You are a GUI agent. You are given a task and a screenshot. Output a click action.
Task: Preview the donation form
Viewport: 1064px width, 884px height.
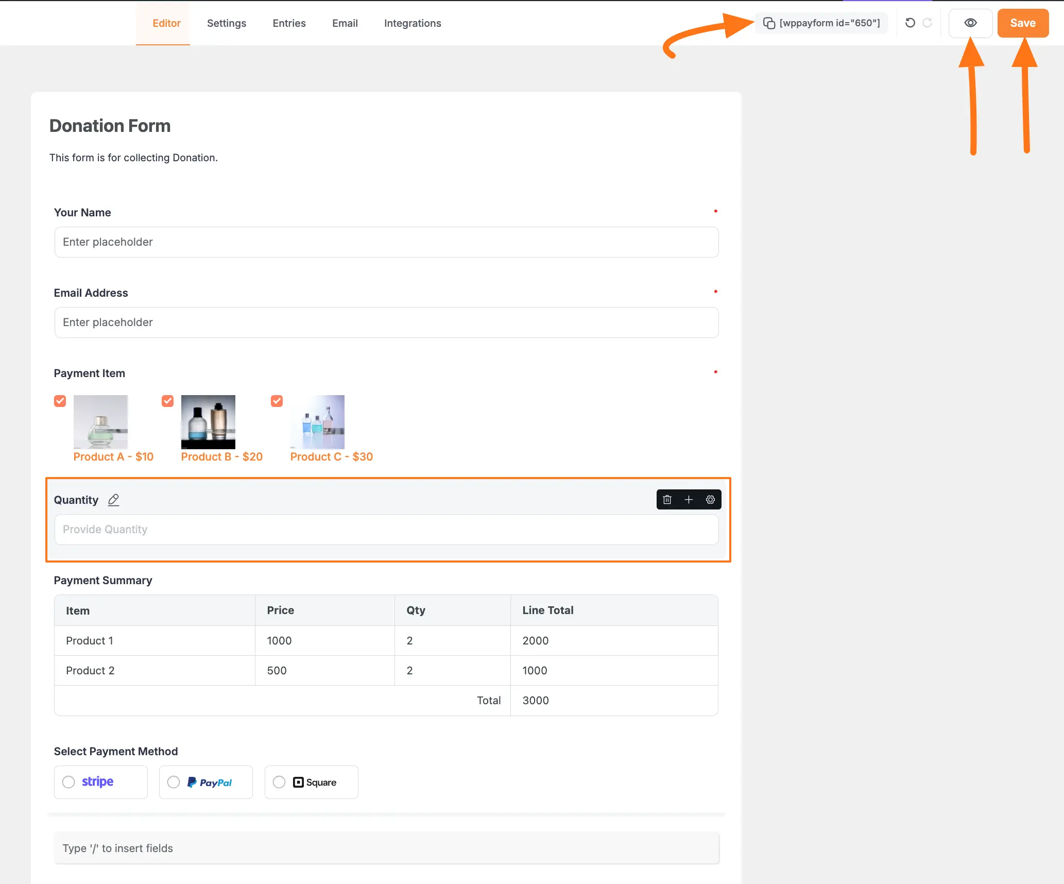[970, 23]
